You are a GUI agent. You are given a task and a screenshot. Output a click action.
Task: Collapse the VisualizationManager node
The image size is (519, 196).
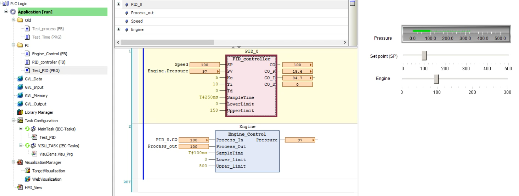pyautogui.click(x=13, y=163)
